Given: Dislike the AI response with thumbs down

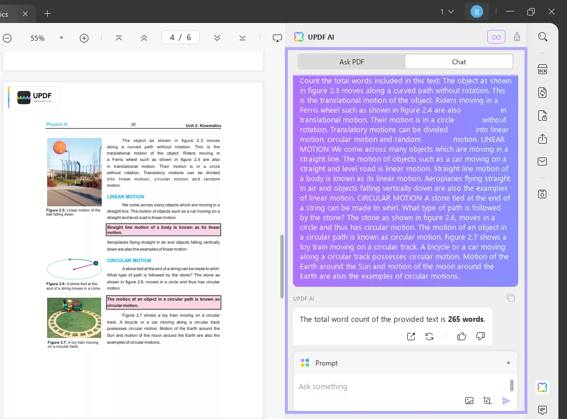Looking at the screenshot, I should 480,336.
